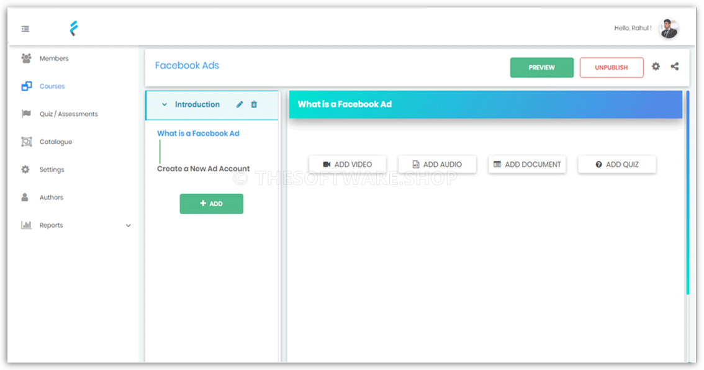704x370 pixels.
Task: Expand the Reports menu arrow
Action: [x=129, y=225]
